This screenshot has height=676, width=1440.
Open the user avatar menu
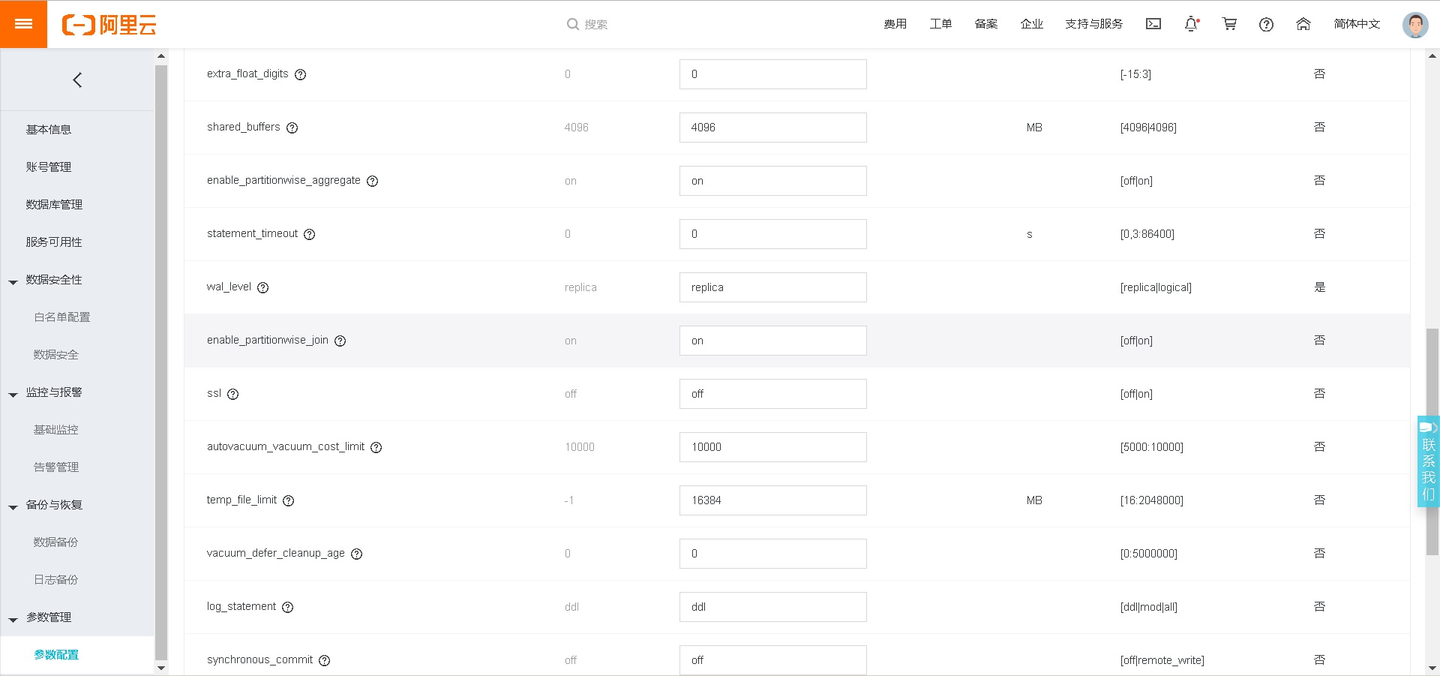[x=1415, y=25]
